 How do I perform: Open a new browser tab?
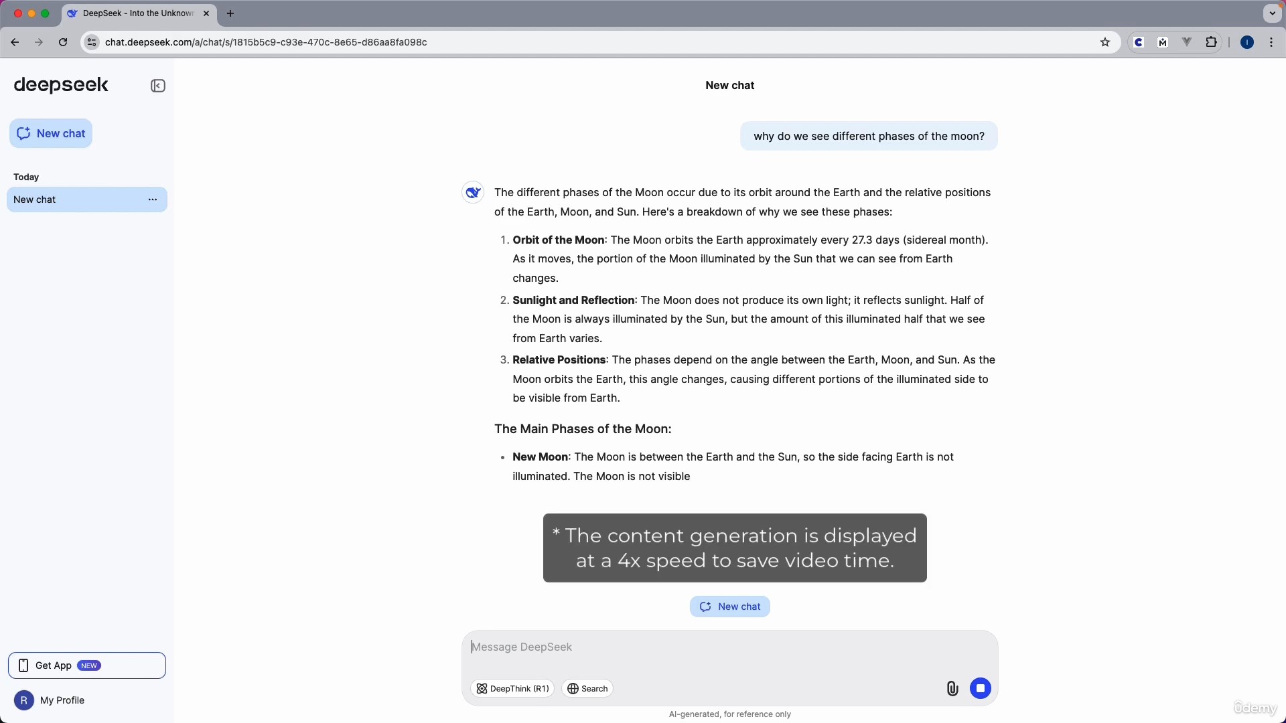click(230, 13)
